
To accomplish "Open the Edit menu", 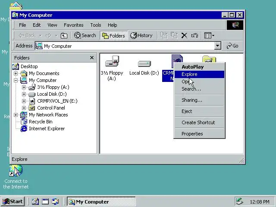I will pyautogui.click(x=37, y=25).
